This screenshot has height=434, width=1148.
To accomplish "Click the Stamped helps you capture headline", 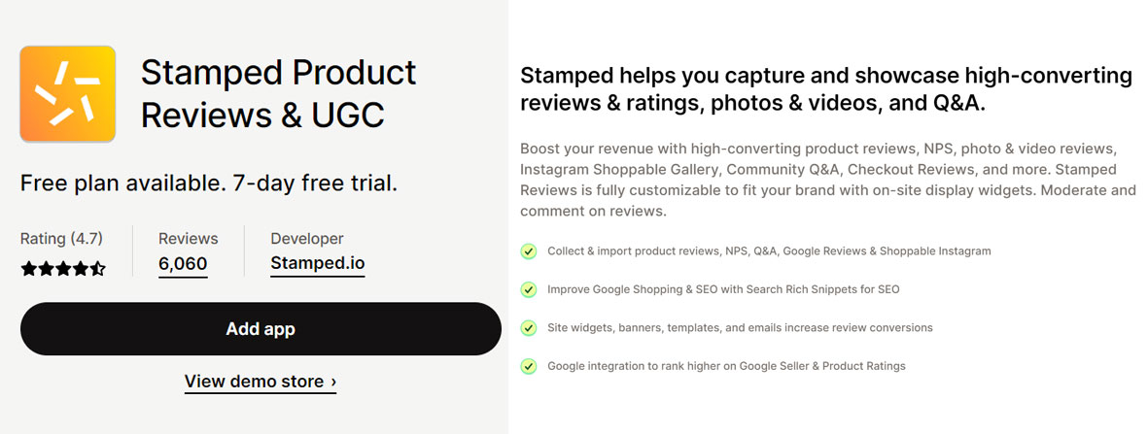I will tap(826, 89).
